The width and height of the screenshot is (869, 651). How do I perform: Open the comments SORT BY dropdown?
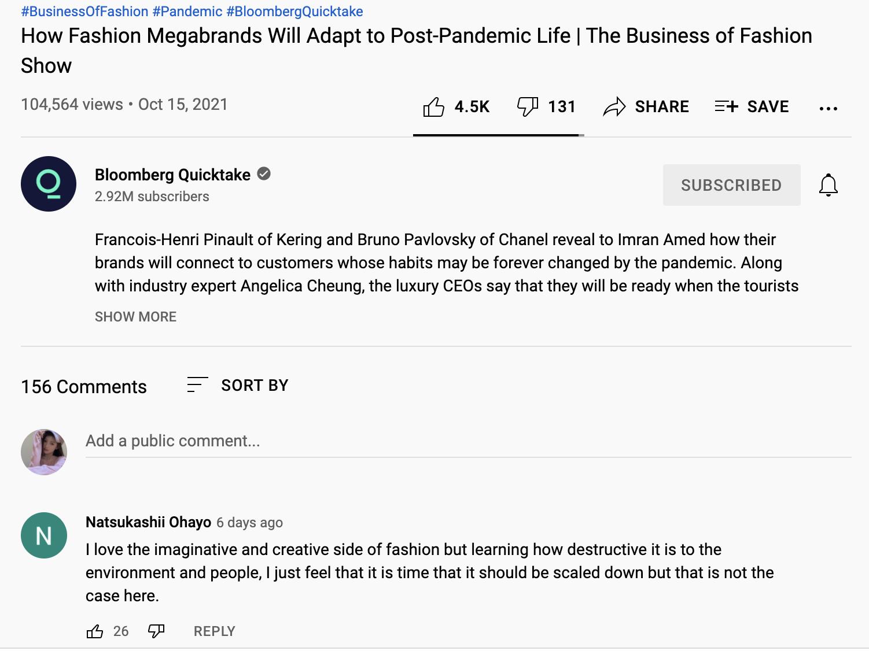[238, 385]
